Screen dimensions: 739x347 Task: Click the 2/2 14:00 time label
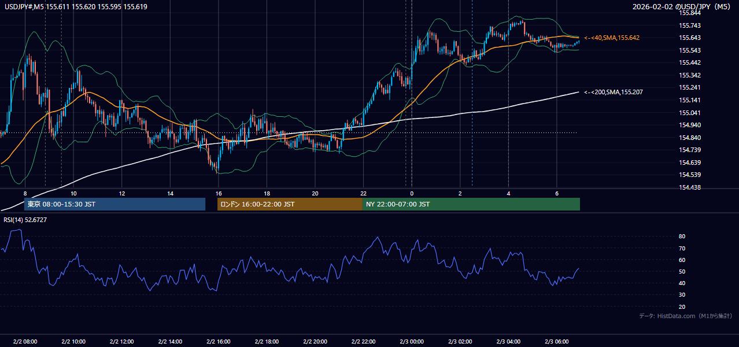pos(170,341)
